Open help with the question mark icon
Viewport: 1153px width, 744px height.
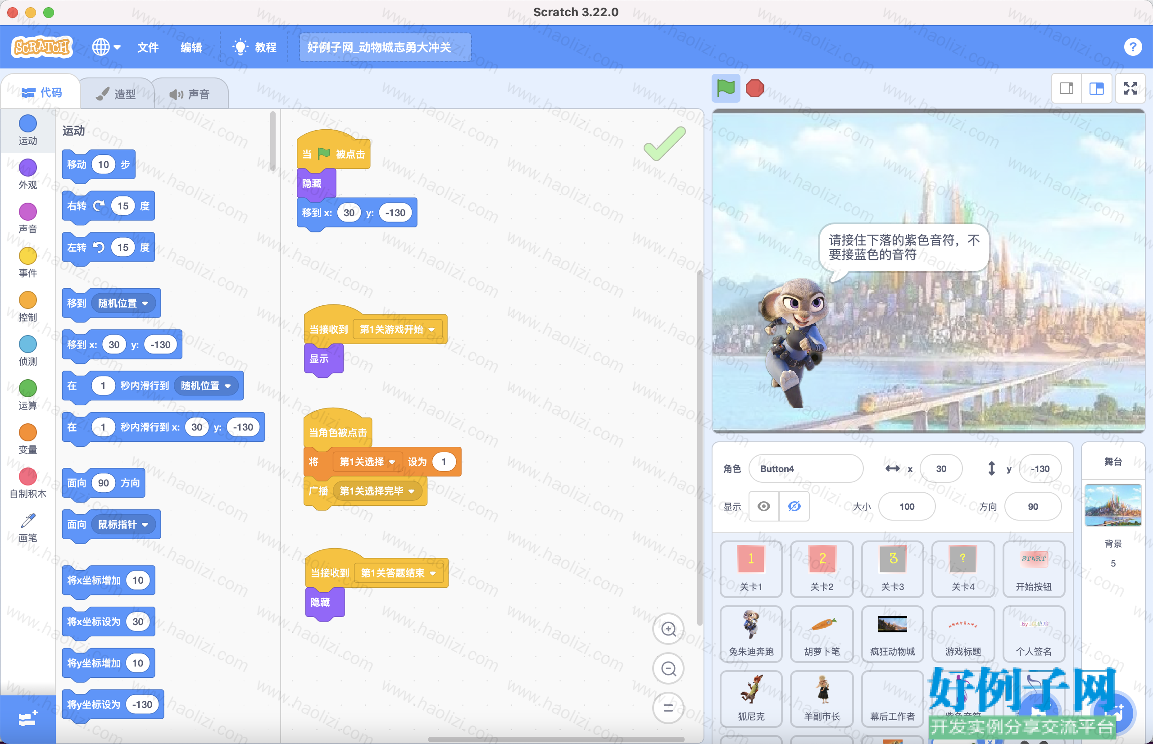[x=1132, y=47]
